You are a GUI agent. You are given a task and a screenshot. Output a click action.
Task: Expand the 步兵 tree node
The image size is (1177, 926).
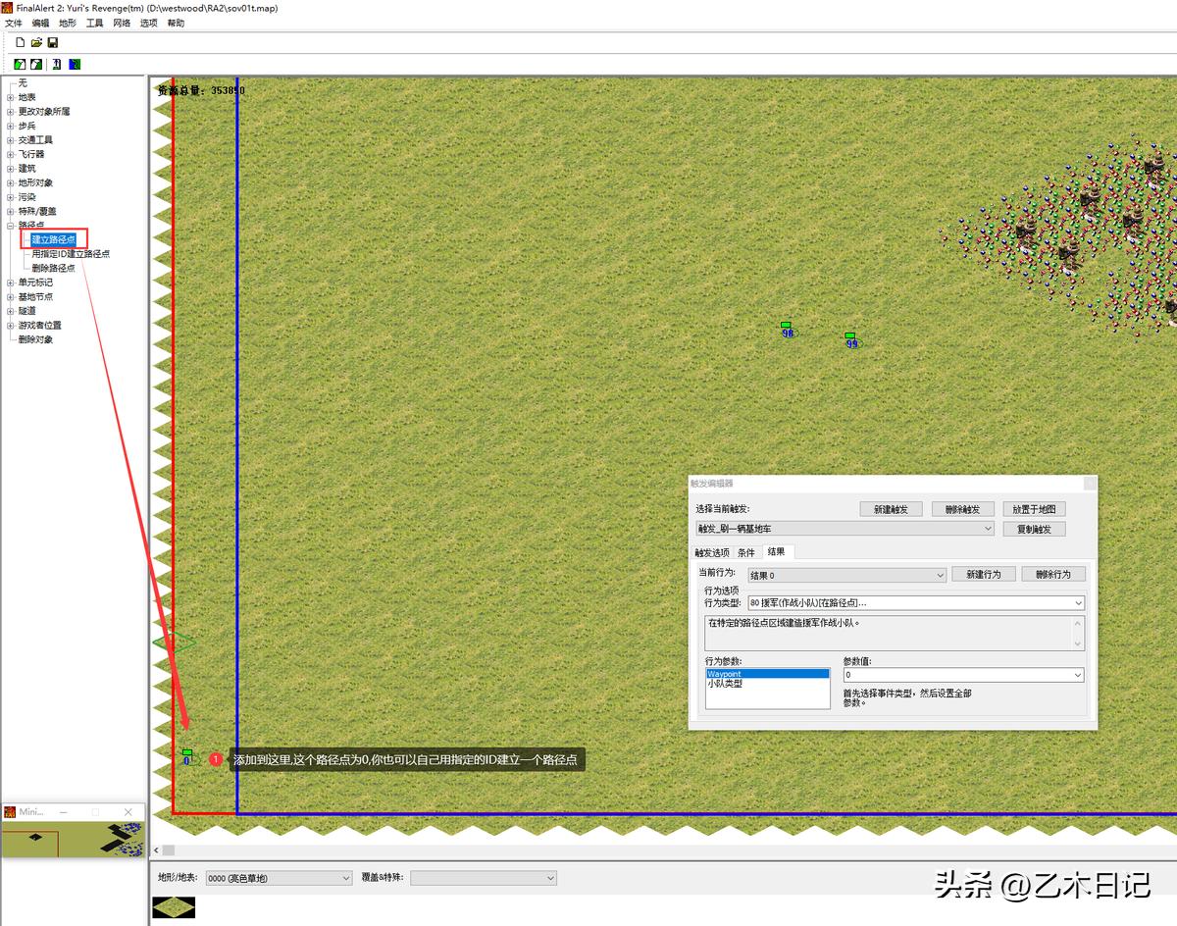coord(11,126)
